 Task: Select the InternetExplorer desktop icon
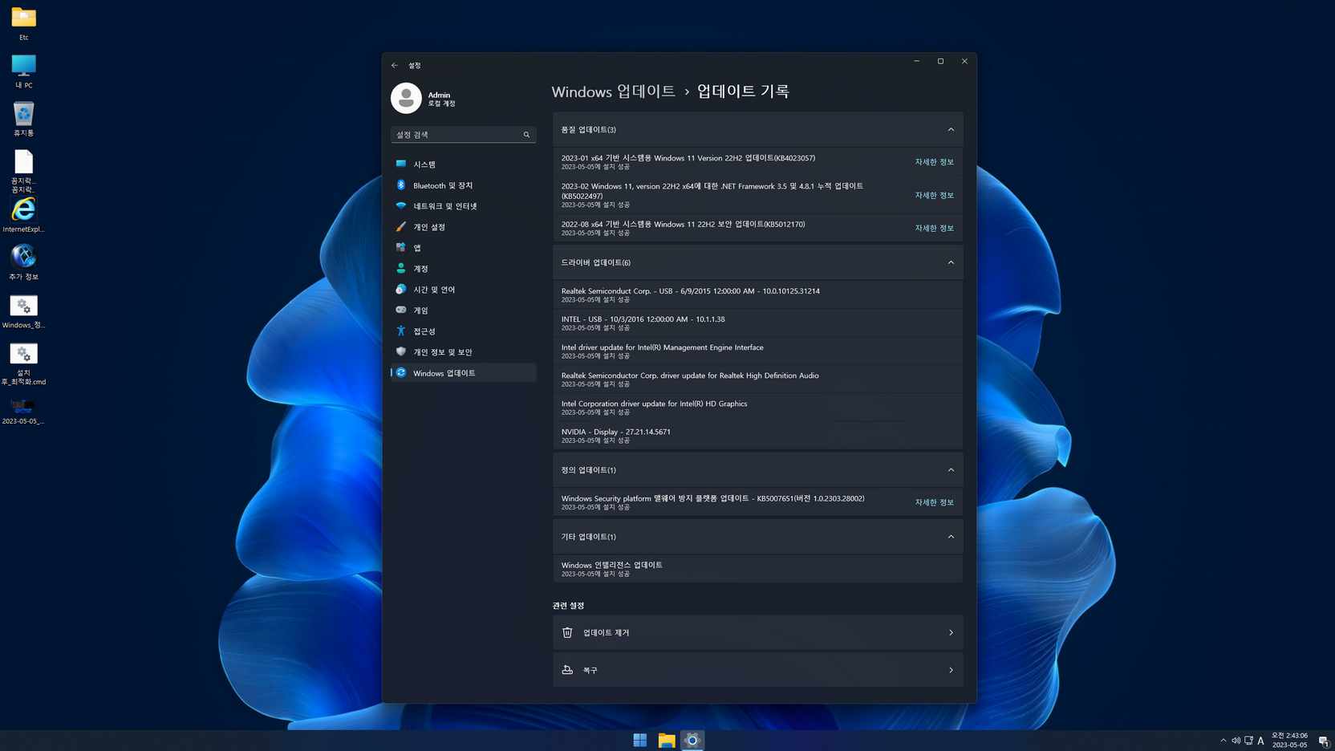coord(23,214)
